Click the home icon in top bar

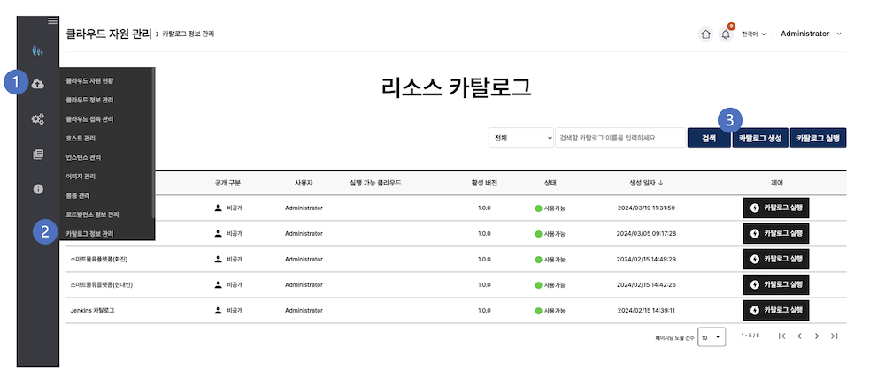(705, 34)
